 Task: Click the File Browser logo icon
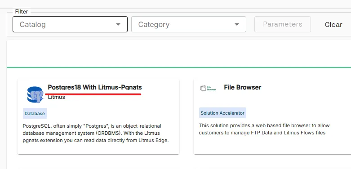tap(208, 88)
